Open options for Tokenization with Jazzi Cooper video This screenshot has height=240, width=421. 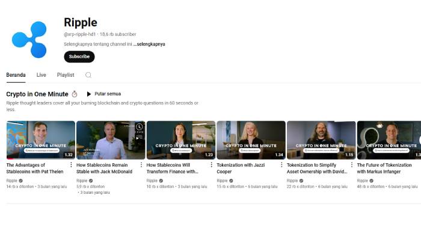pyautogui.click(x=281, y=165)
